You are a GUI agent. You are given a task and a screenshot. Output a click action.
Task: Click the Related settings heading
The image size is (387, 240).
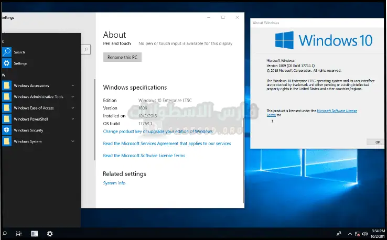124,174
